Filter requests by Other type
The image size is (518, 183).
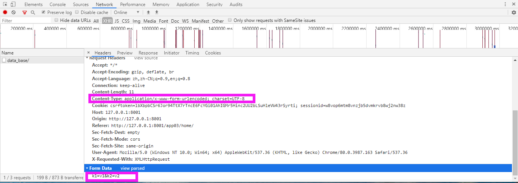click(218, 21)
